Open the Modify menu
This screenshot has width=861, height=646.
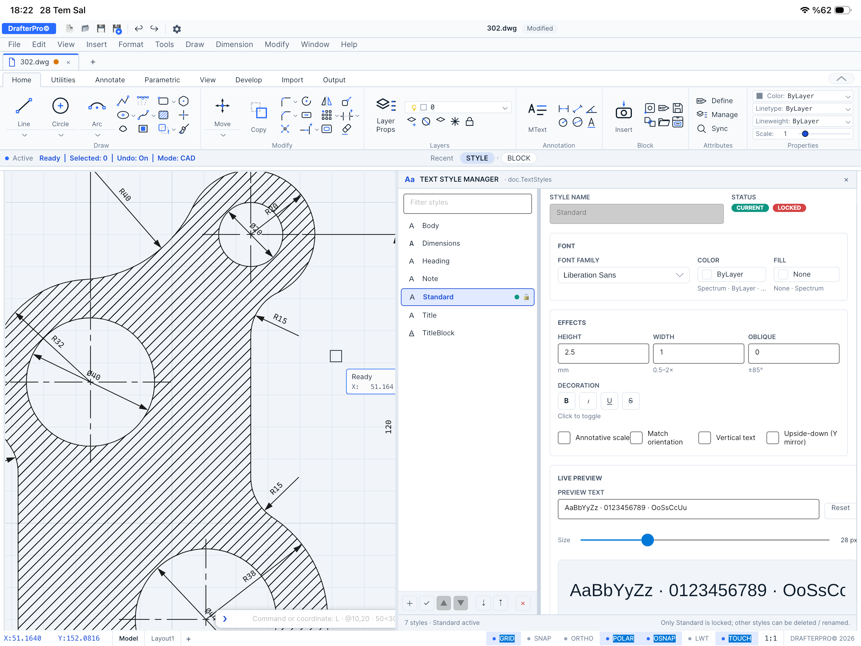click(x=277, y=44)
